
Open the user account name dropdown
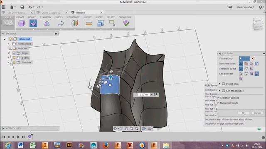pyautogui.click(x=246, y=7)
